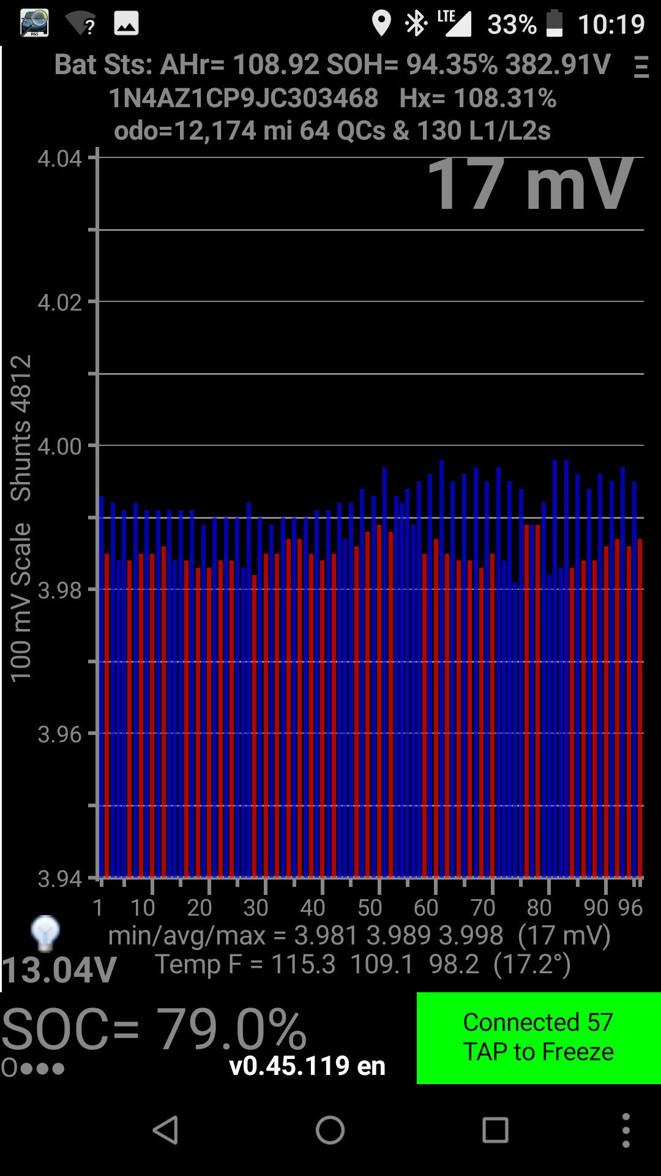Tap the light bulb icon
The height and width of the screenshot is (1176, 661).
click(x=45, y=933)
